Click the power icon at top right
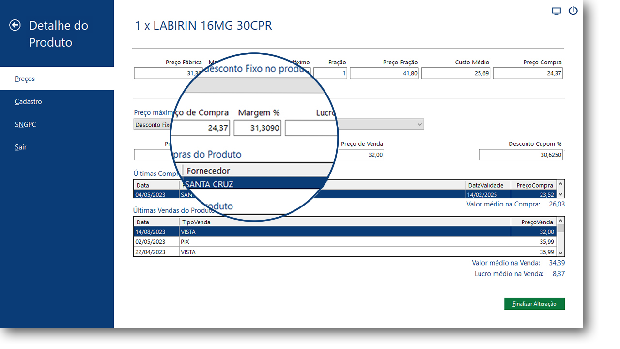This screenshot has height=349, width=620. tap(573, 10)
